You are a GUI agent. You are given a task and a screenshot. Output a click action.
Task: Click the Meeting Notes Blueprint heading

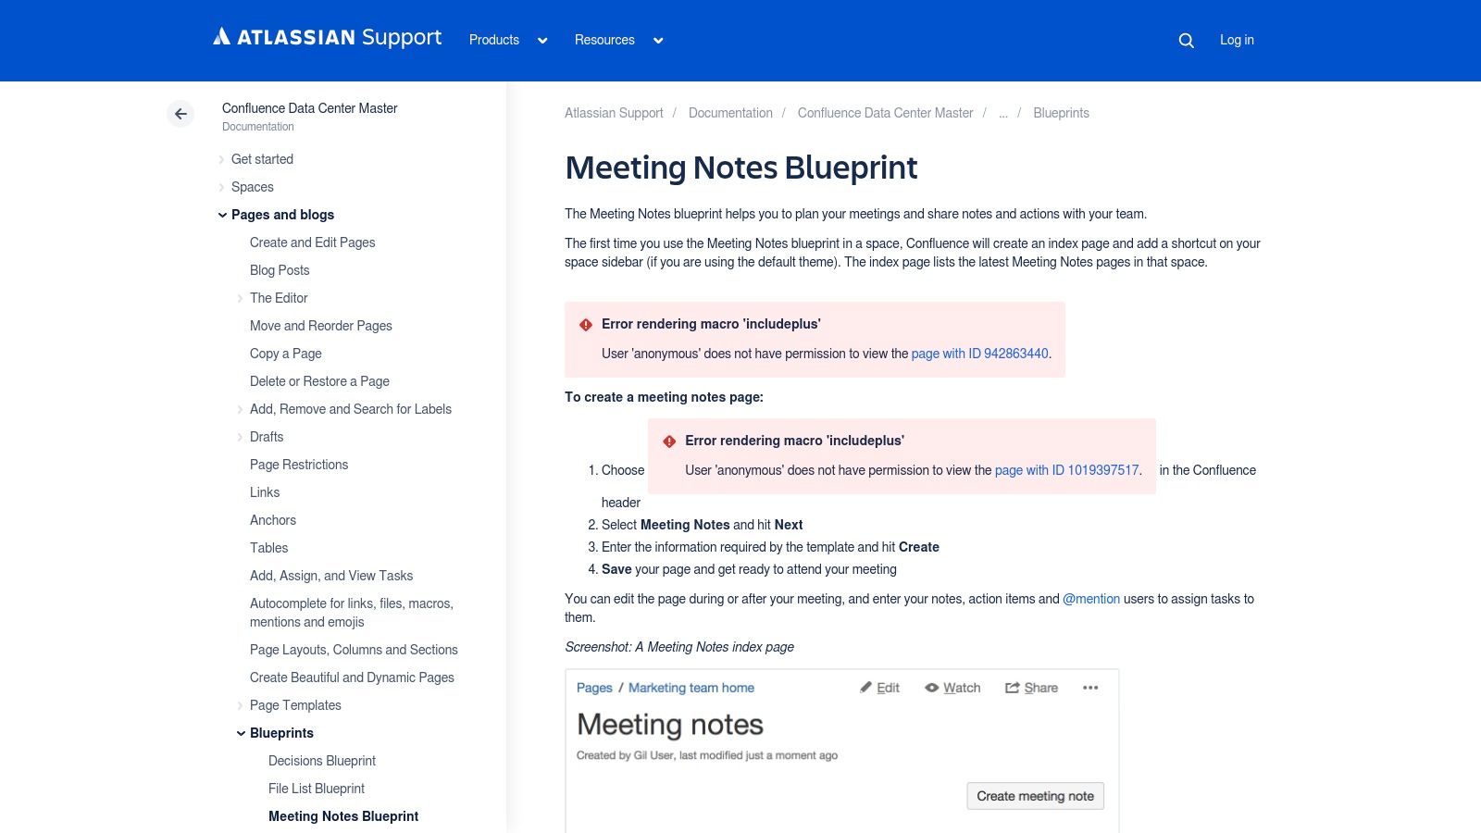[740, 168]
